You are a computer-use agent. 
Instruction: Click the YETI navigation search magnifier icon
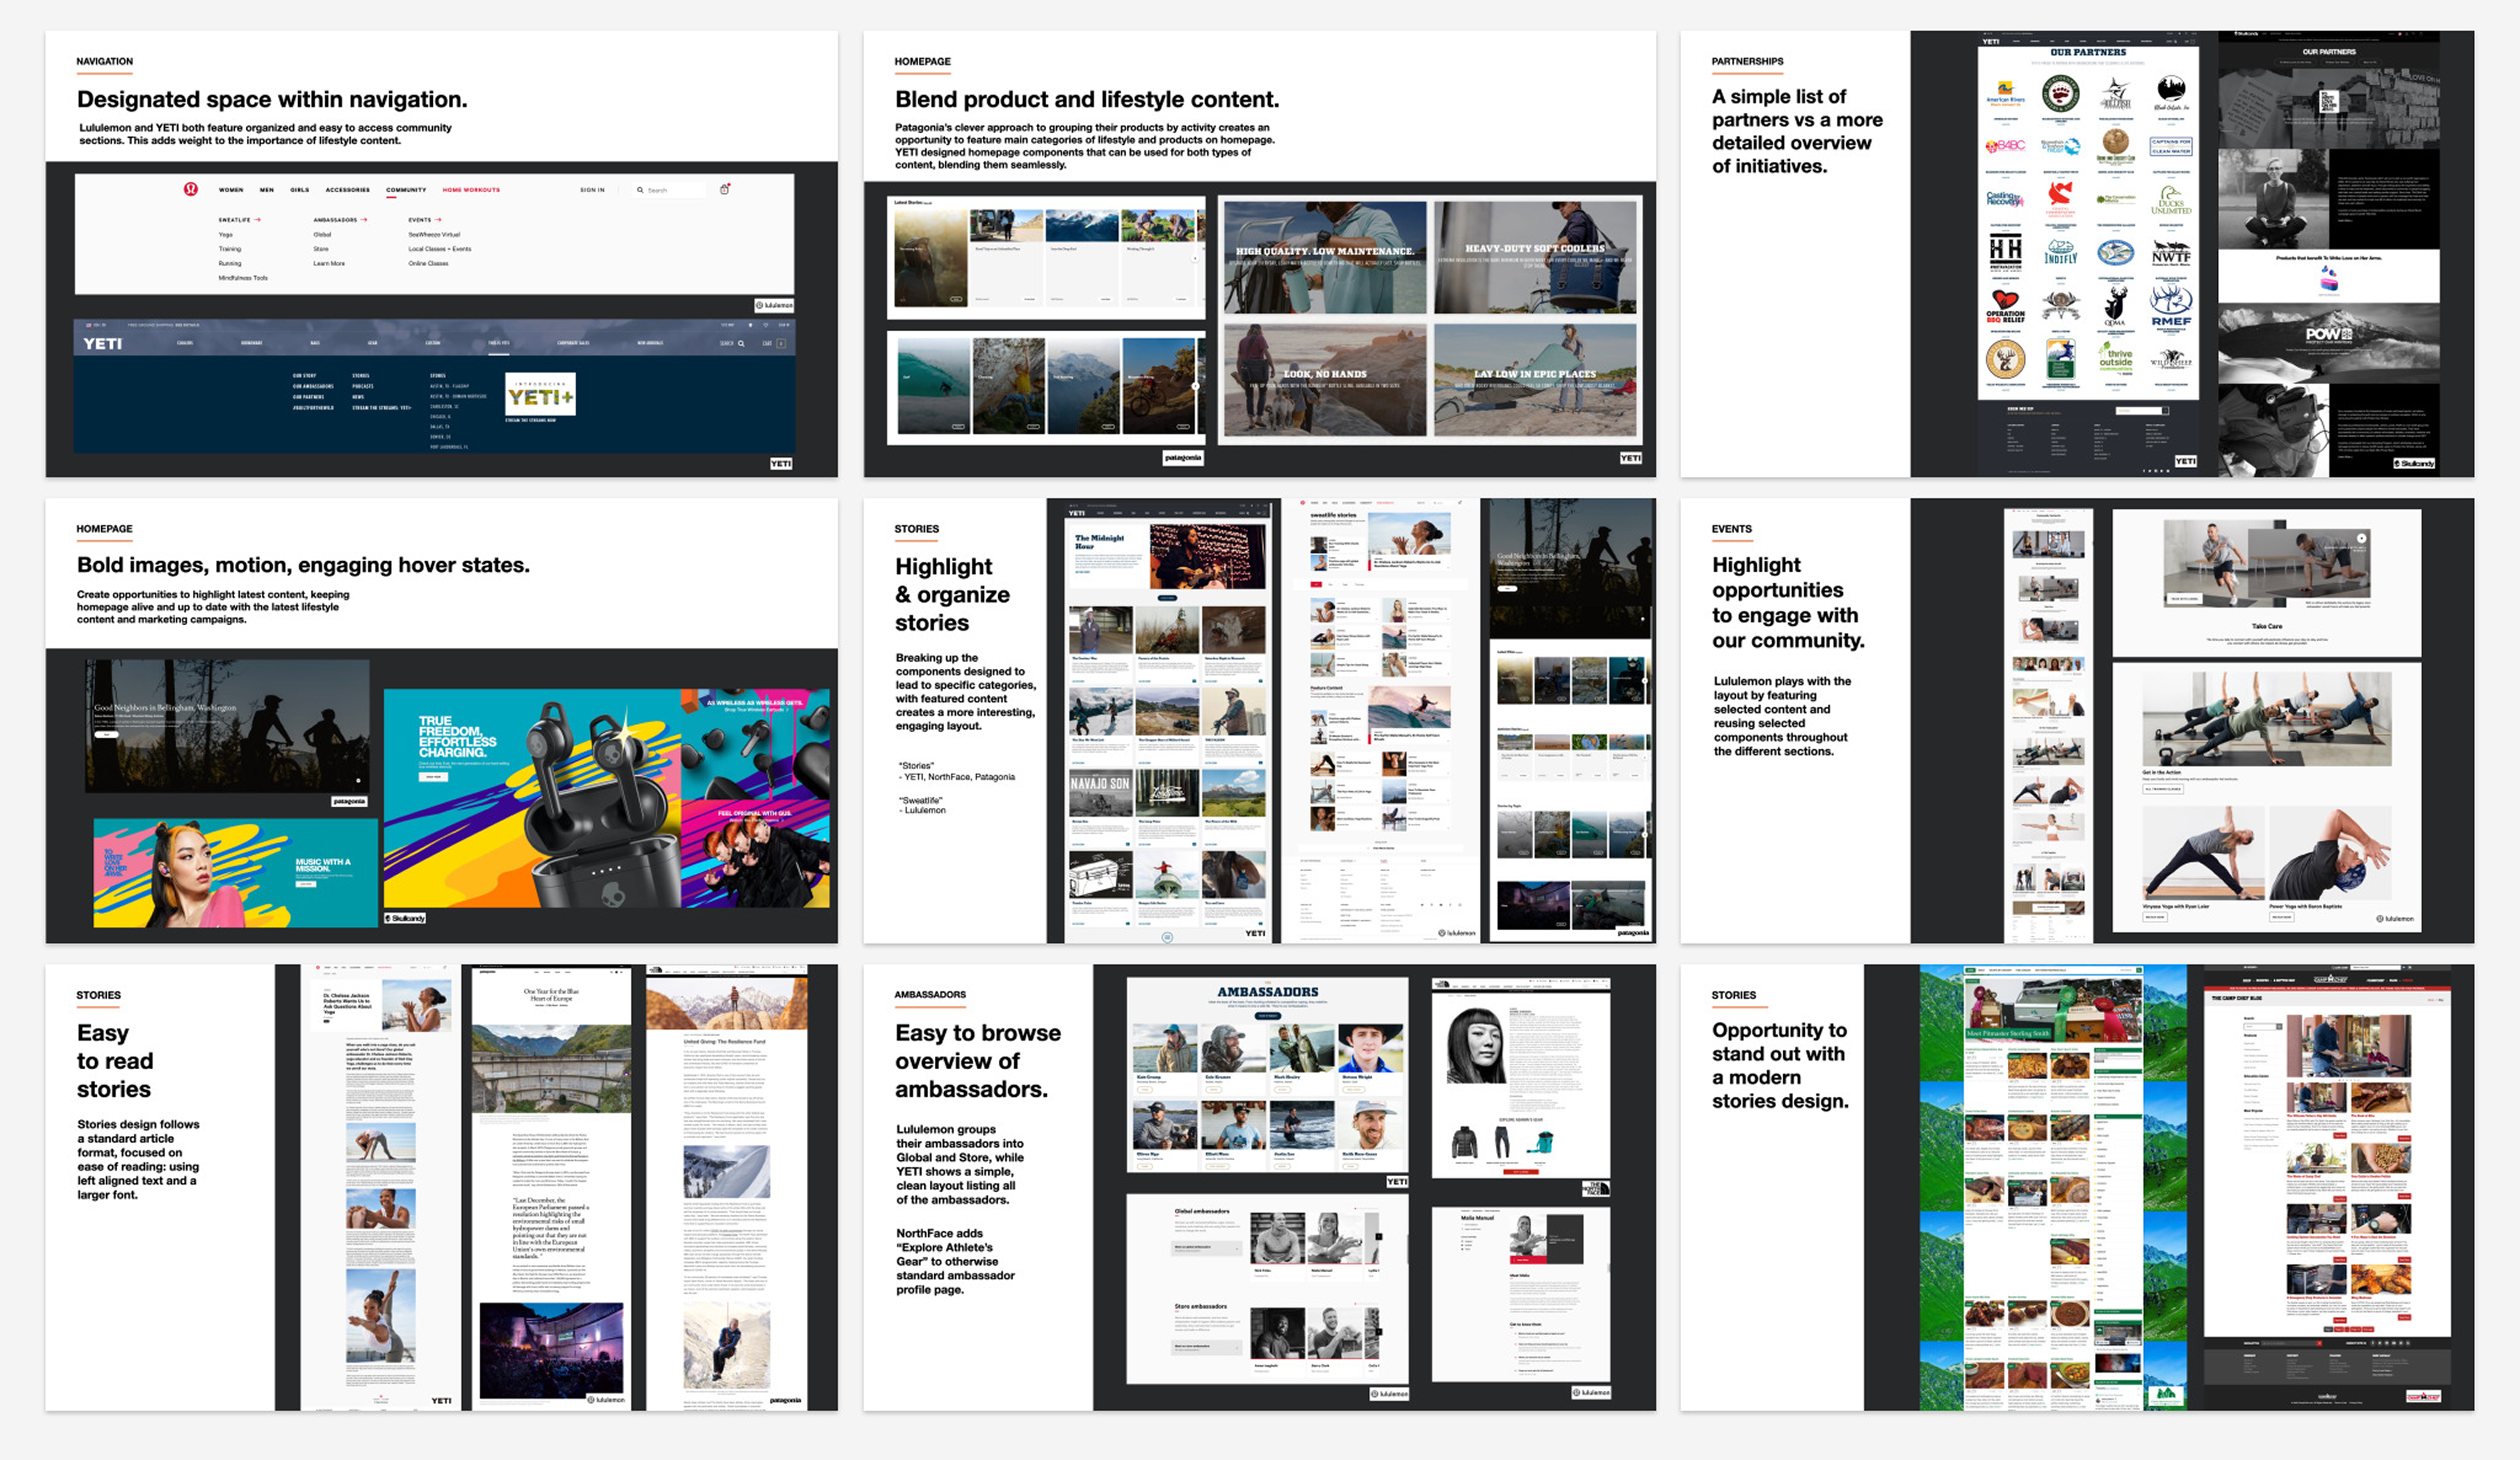(741, 344)
